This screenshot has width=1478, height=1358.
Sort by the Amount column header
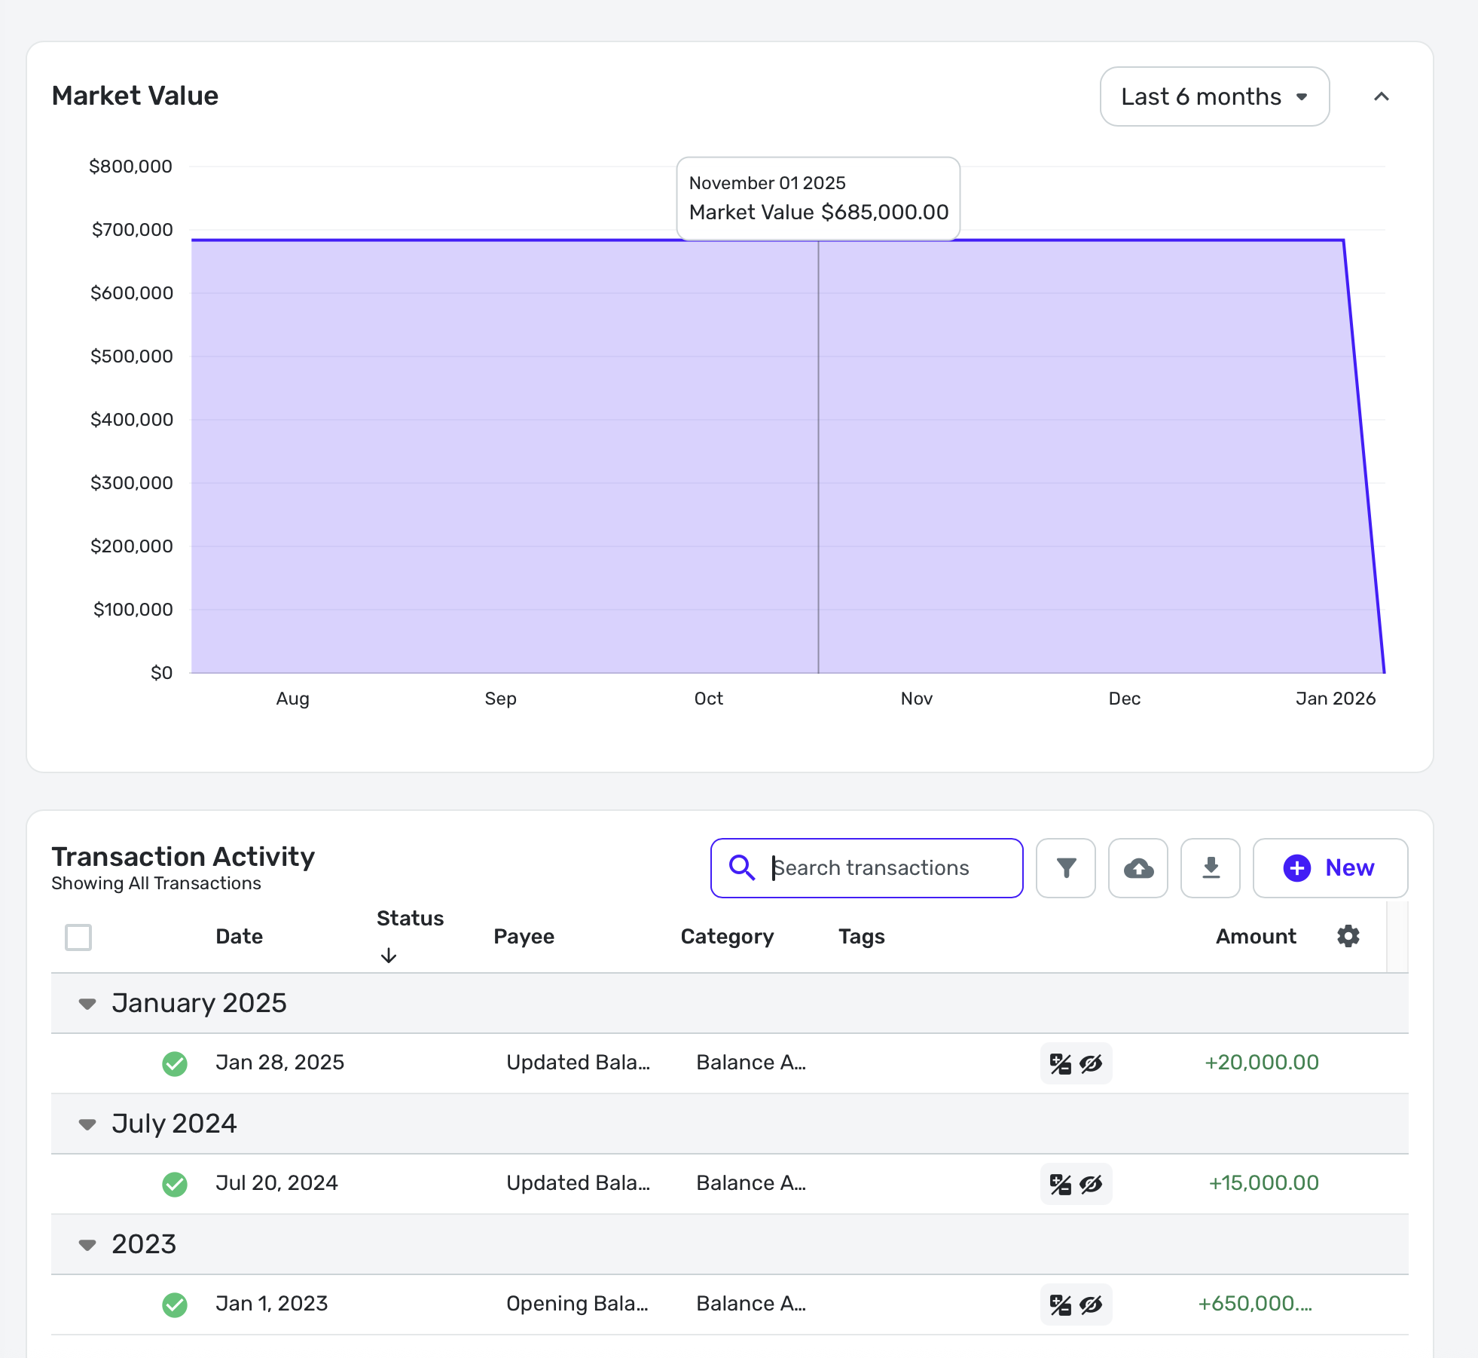(x=1255, y=936)
